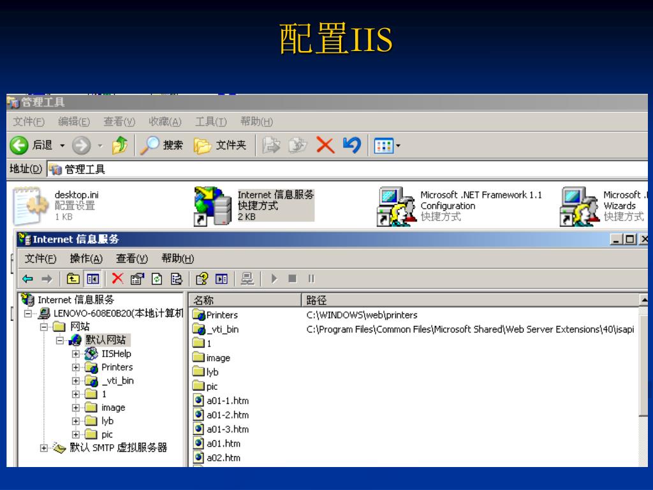Viewport: 653px width, 490px height.
Task: Start the site with the Play button
Action: click(274, 278)
